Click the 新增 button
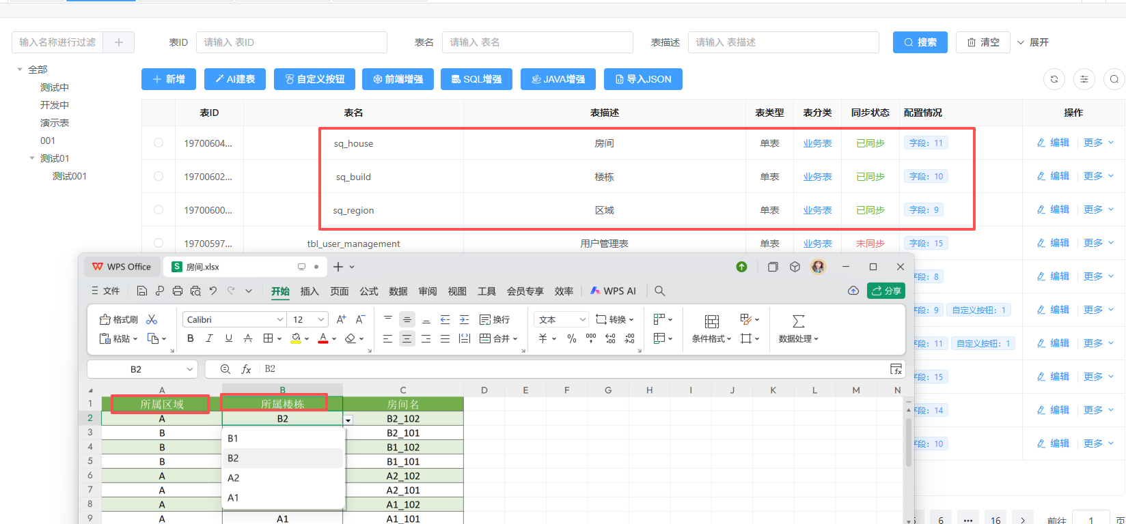1126x524 pixels. point(169,79)
